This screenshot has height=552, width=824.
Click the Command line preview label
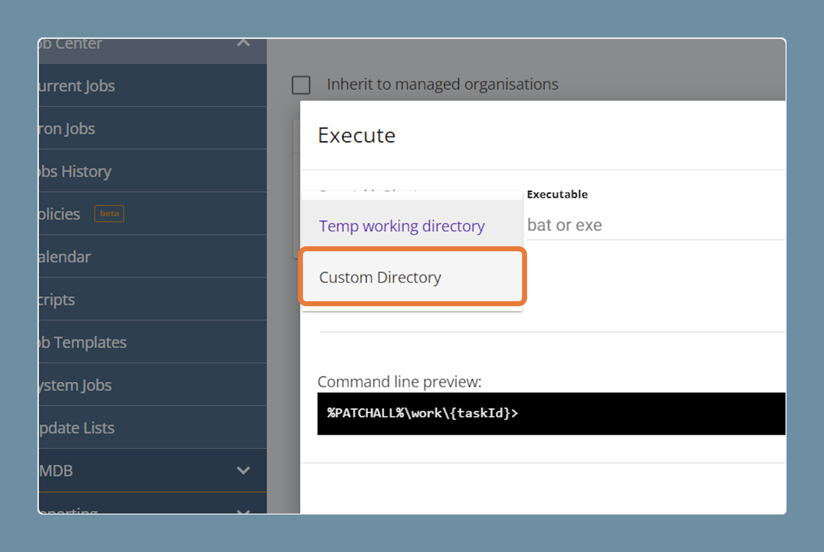399,381
